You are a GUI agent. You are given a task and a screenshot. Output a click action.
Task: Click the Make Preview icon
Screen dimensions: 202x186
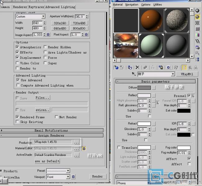[x=197, y=41]
